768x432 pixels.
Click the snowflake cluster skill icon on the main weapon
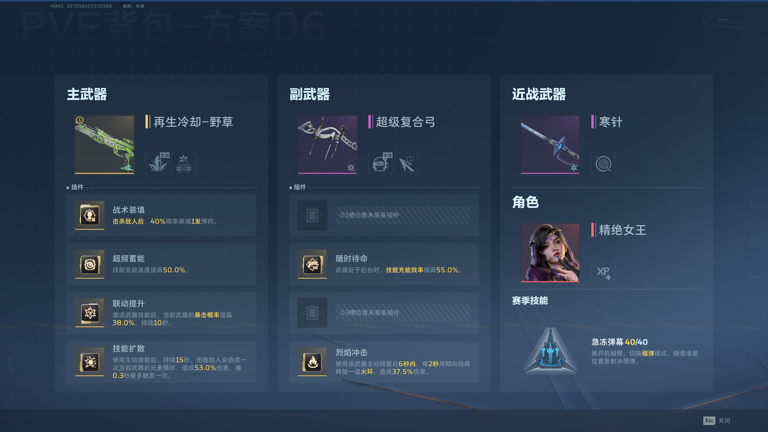(184, 163)
